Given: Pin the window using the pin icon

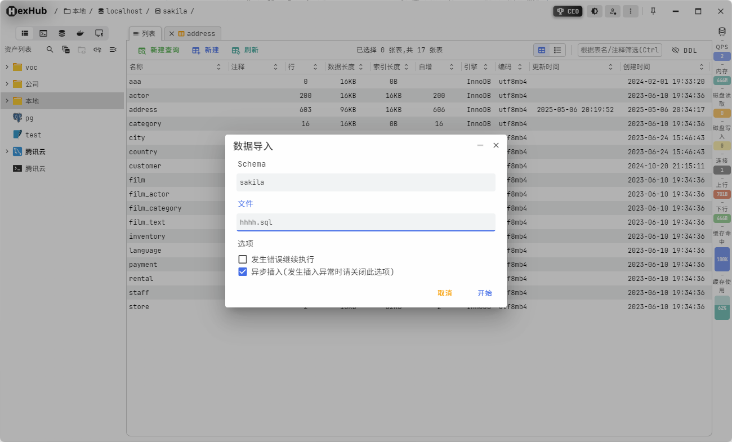Looking at the screenshot, I should pos(653,11).
